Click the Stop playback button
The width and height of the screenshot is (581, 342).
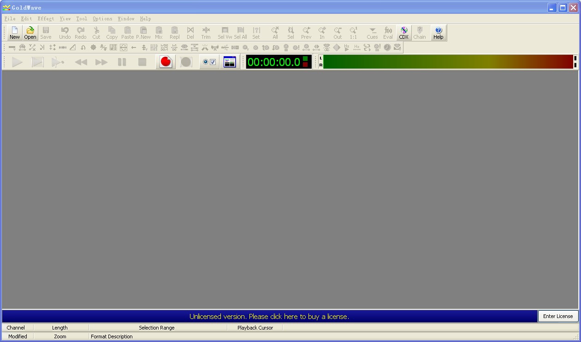142,62
